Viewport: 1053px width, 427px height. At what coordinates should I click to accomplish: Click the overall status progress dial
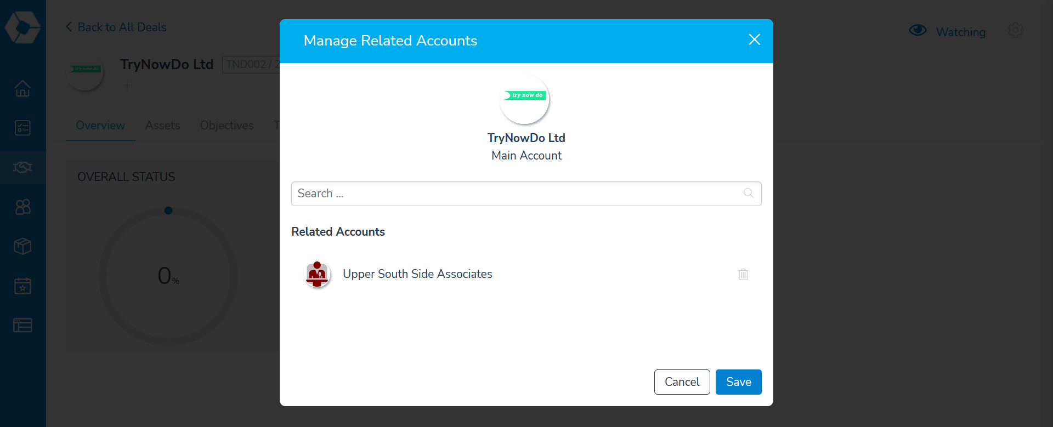pyautogui.click(x=168, y=276)
